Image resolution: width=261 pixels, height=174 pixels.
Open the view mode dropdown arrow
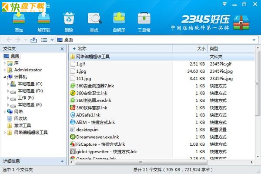coord(52,40)
